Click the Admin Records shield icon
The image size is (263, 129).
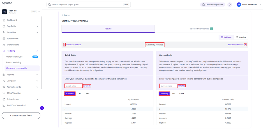(4, 87)
